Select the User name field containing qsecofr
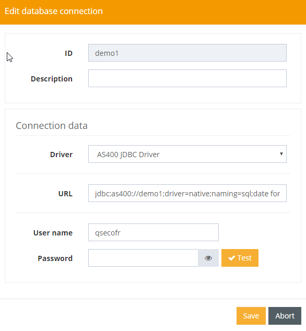 click(x=154, y=232)
